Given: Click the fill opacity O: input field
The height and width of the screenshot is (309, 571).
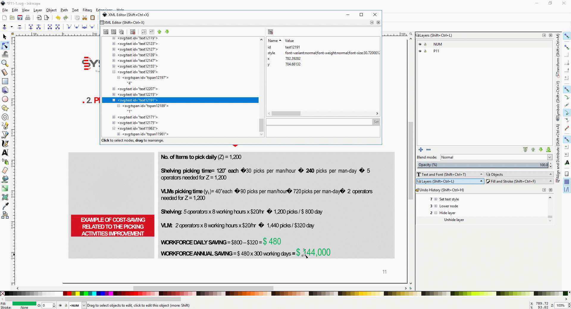Looking at the screenshot, I should (47, 305).
